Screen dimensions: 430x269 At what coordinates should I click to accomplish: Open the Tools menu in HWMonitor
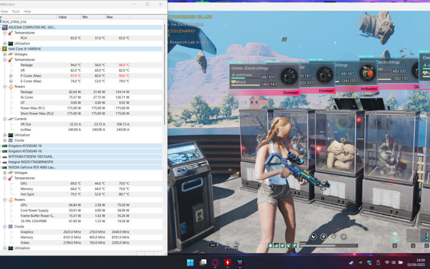(16, 11)
